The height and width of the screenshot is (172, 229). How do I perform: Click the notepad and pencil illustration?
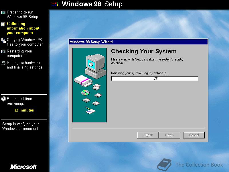(90, 110)
